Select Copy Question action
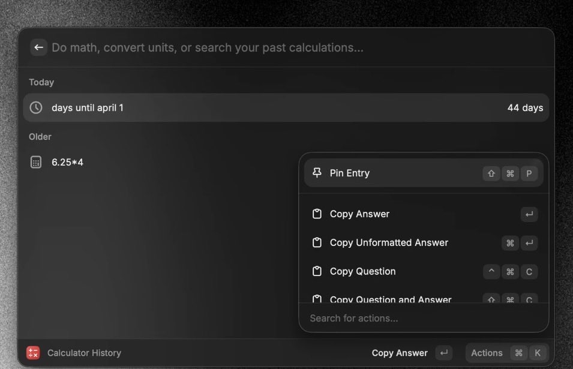The image size is (573, 369). 424,271
